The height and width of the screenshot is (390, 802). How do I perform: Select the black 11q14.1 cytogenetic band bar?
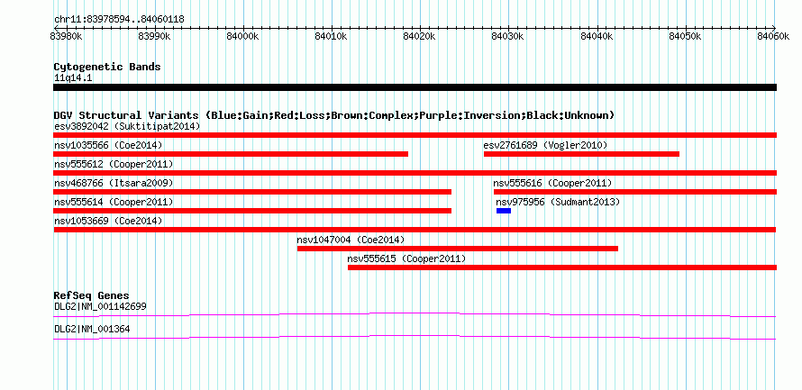pyautogui.click(x=415, y=87)
